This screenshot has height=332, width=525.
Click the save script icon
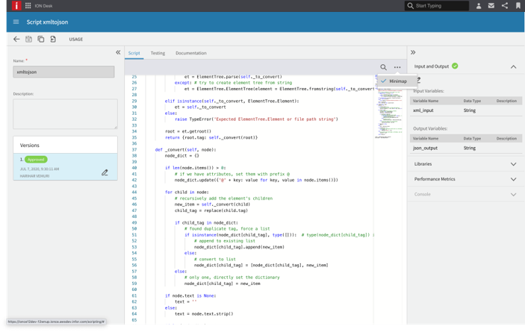tap(28, 39)
